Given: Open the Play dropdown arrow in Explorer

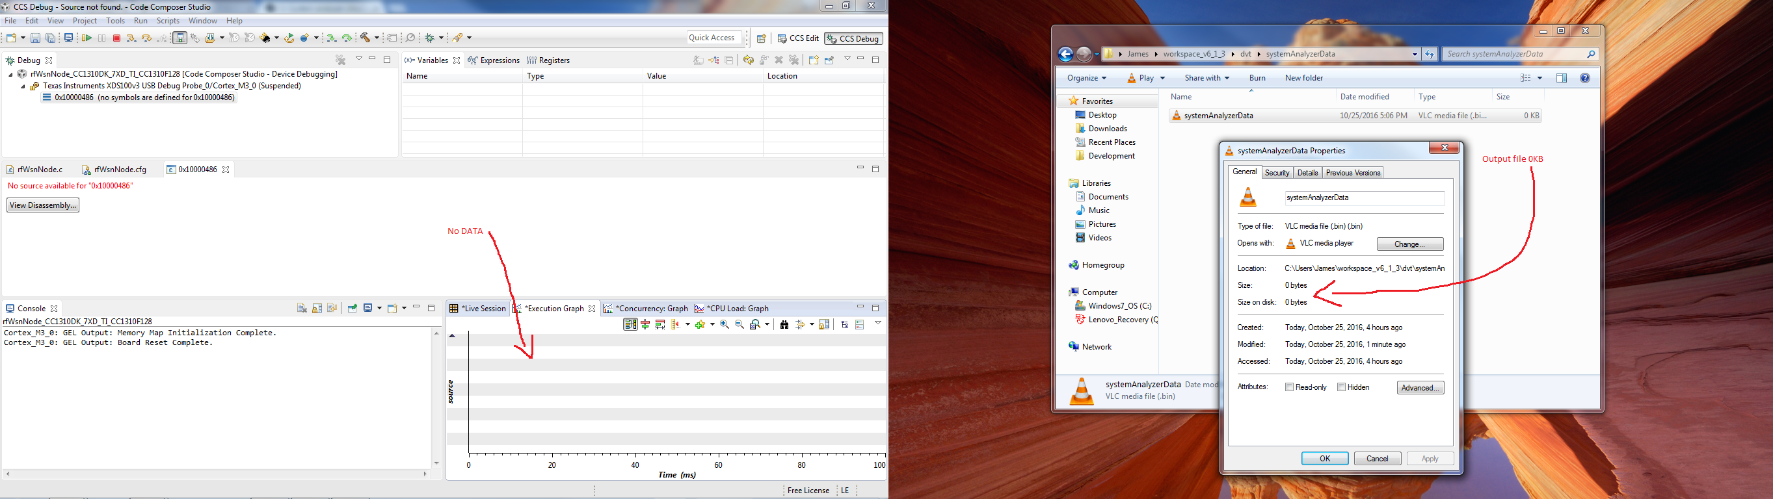Looking at the screenshot, I should pyautogui.click(x=1162, y=79).
